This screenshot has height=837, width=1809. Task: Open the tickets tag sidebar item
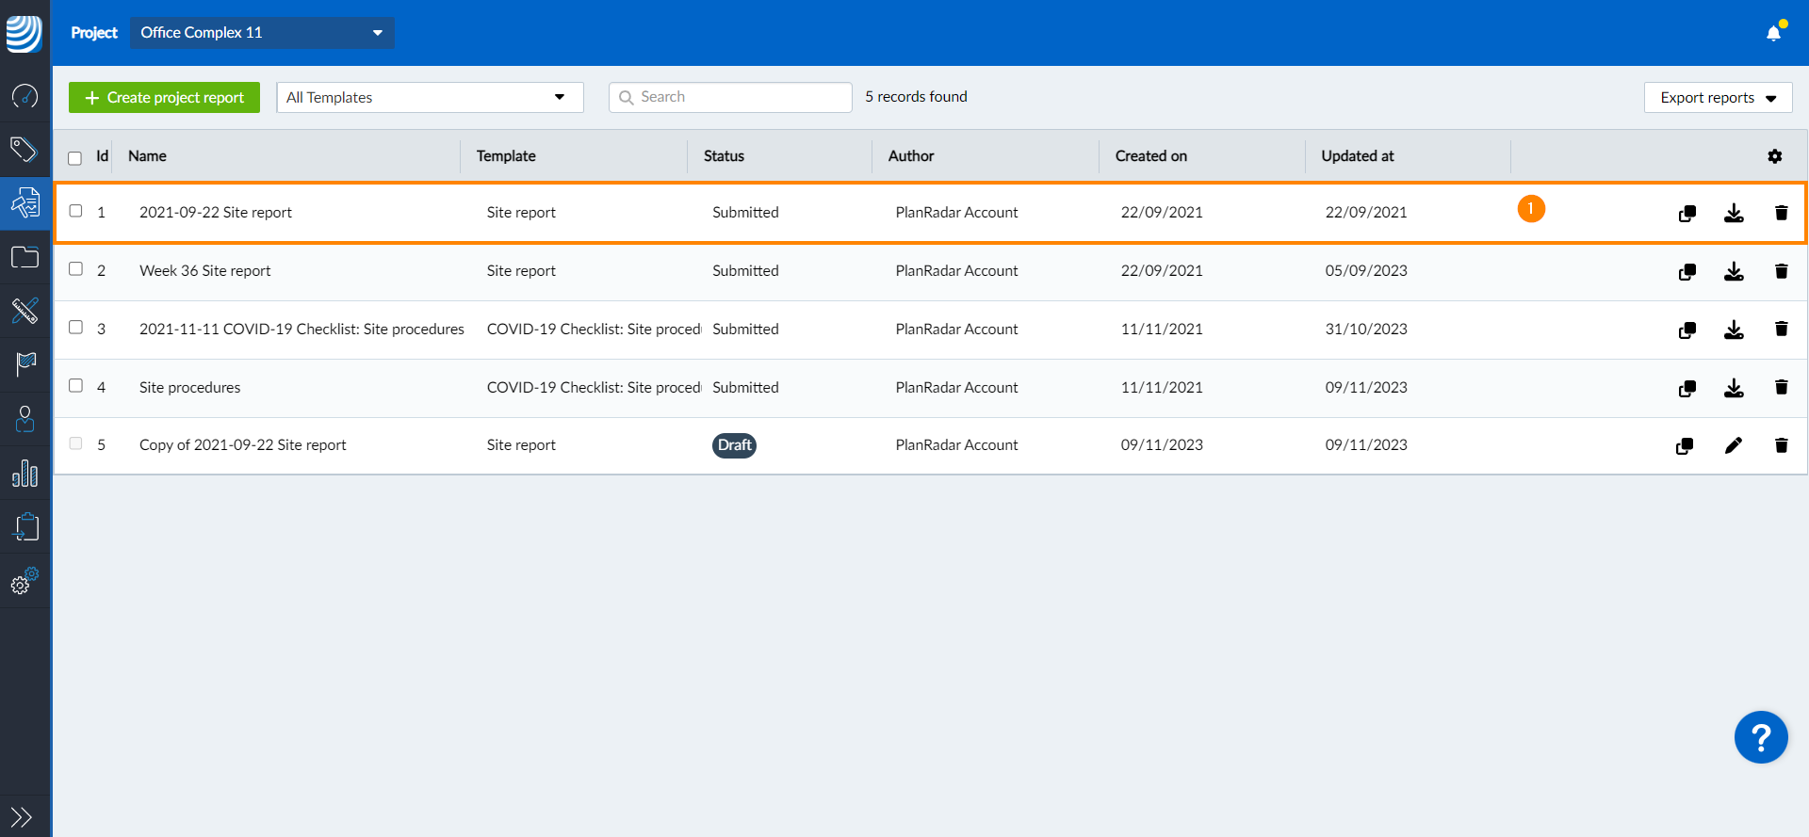[24, 149]
